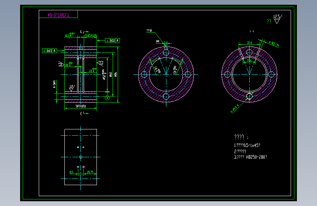This screenshot has width=317, height=206.
Task: Select the 12.5 surface roughness symbol
Action: click(x=278, y=19)
